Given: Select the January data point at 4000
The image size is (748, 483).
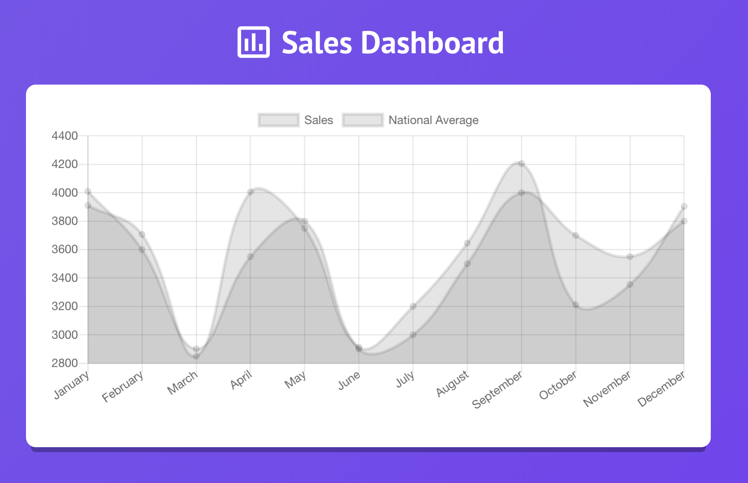Looking at the screenshot, I should pyautogui.click(x=88, y=192).
